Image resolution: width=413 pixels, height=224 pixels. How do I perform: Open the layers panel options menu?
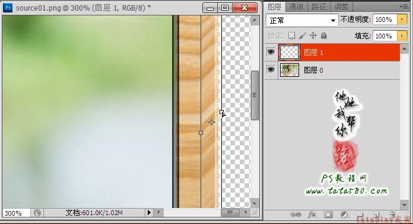[x=404, y=7]
